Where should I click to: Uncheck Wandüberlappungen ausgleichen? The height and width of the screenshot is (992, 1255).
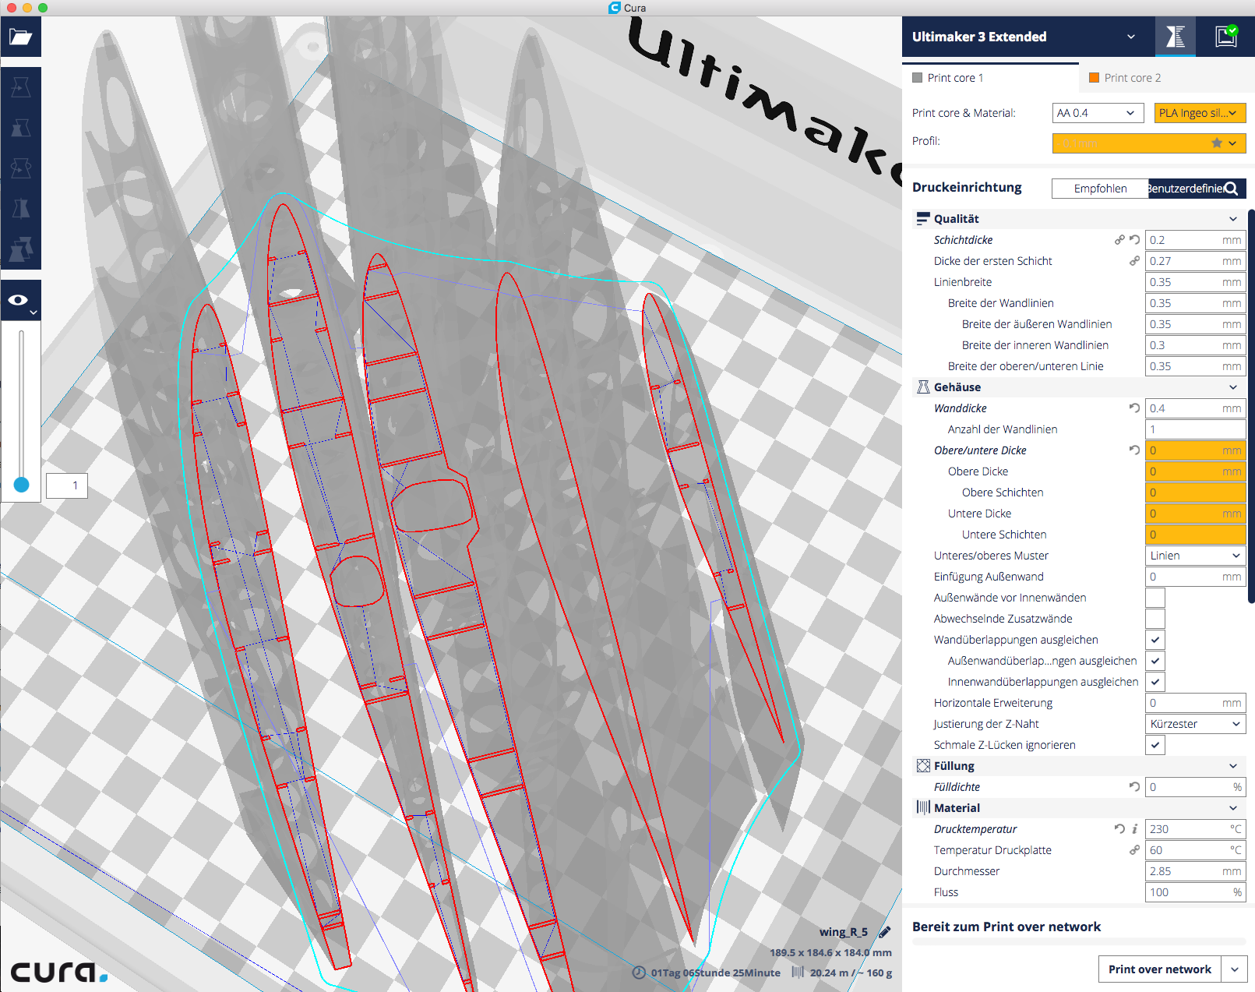[x=1155, y=640]
